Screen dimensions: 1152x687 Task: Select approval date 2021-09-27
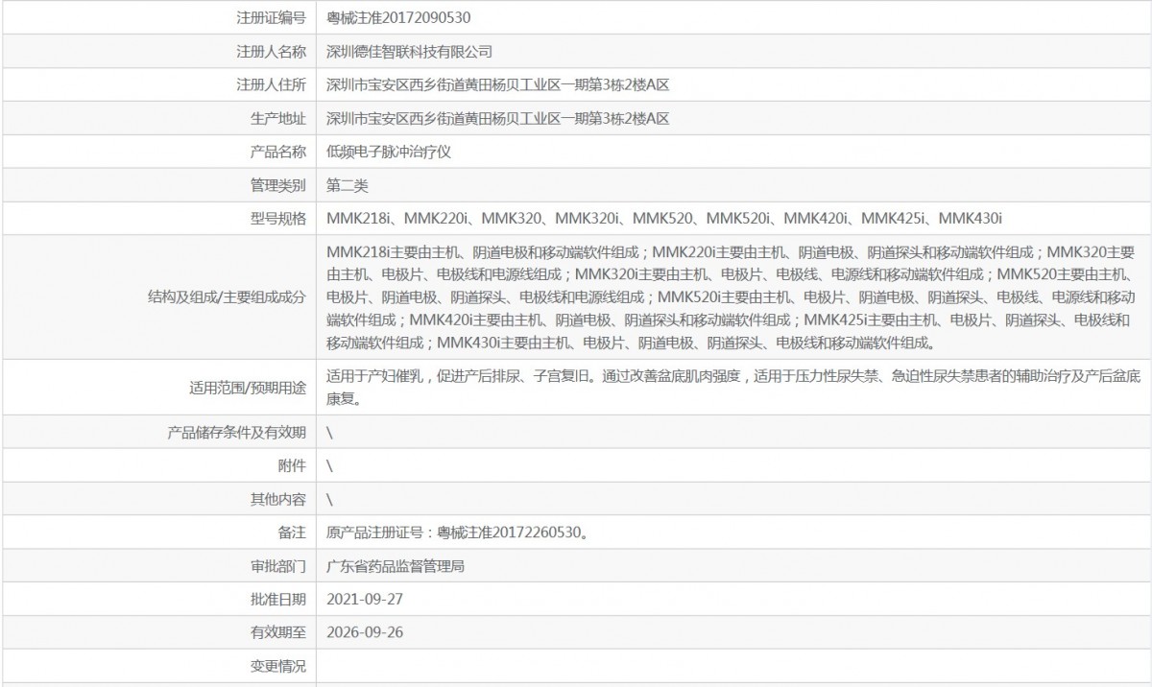click(363, 600)
